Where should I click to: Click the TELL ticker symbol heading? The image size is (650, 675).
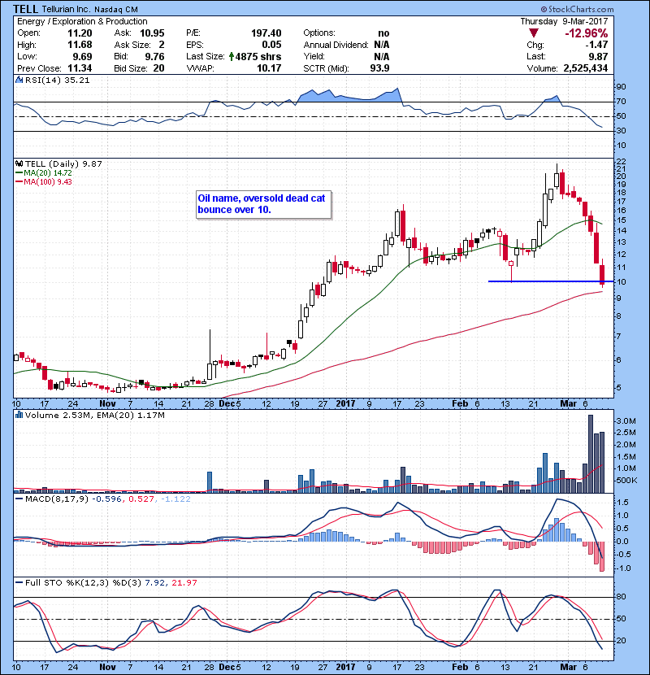[x=25, y=9]
